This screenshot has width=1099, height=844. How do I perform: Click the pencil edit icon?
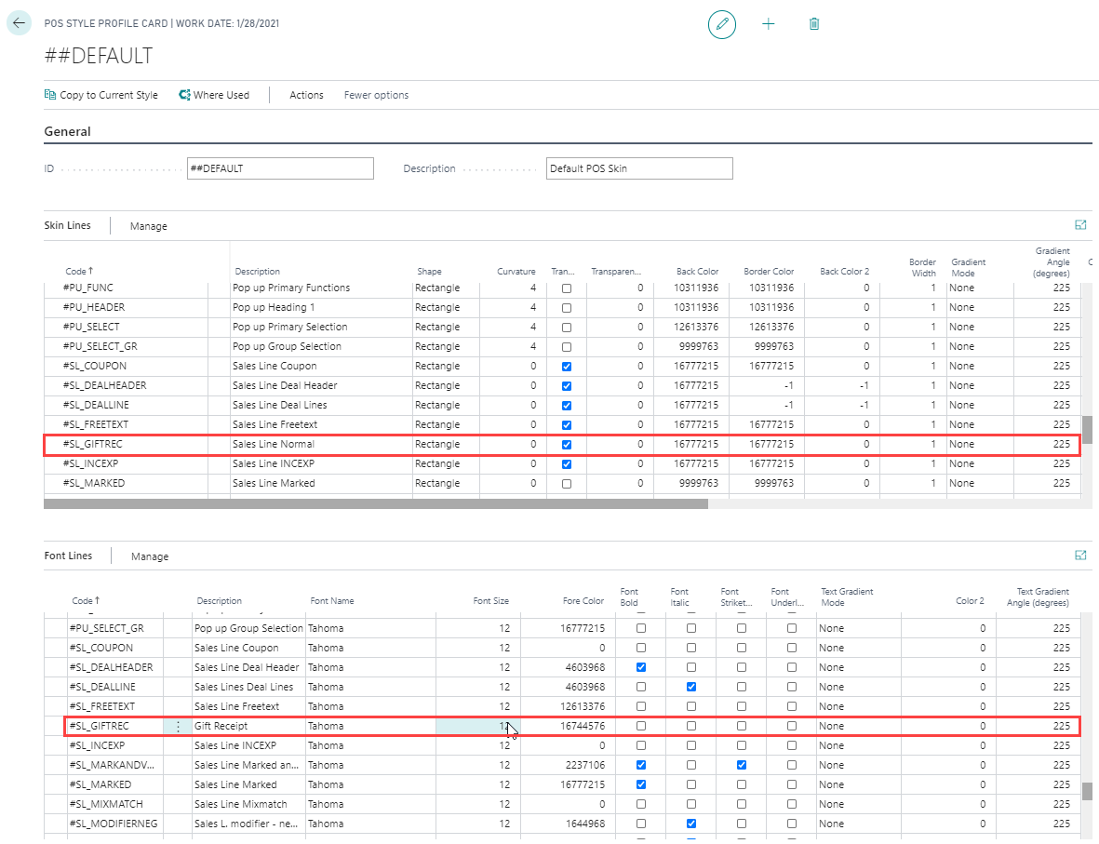(x=721, y=24)
